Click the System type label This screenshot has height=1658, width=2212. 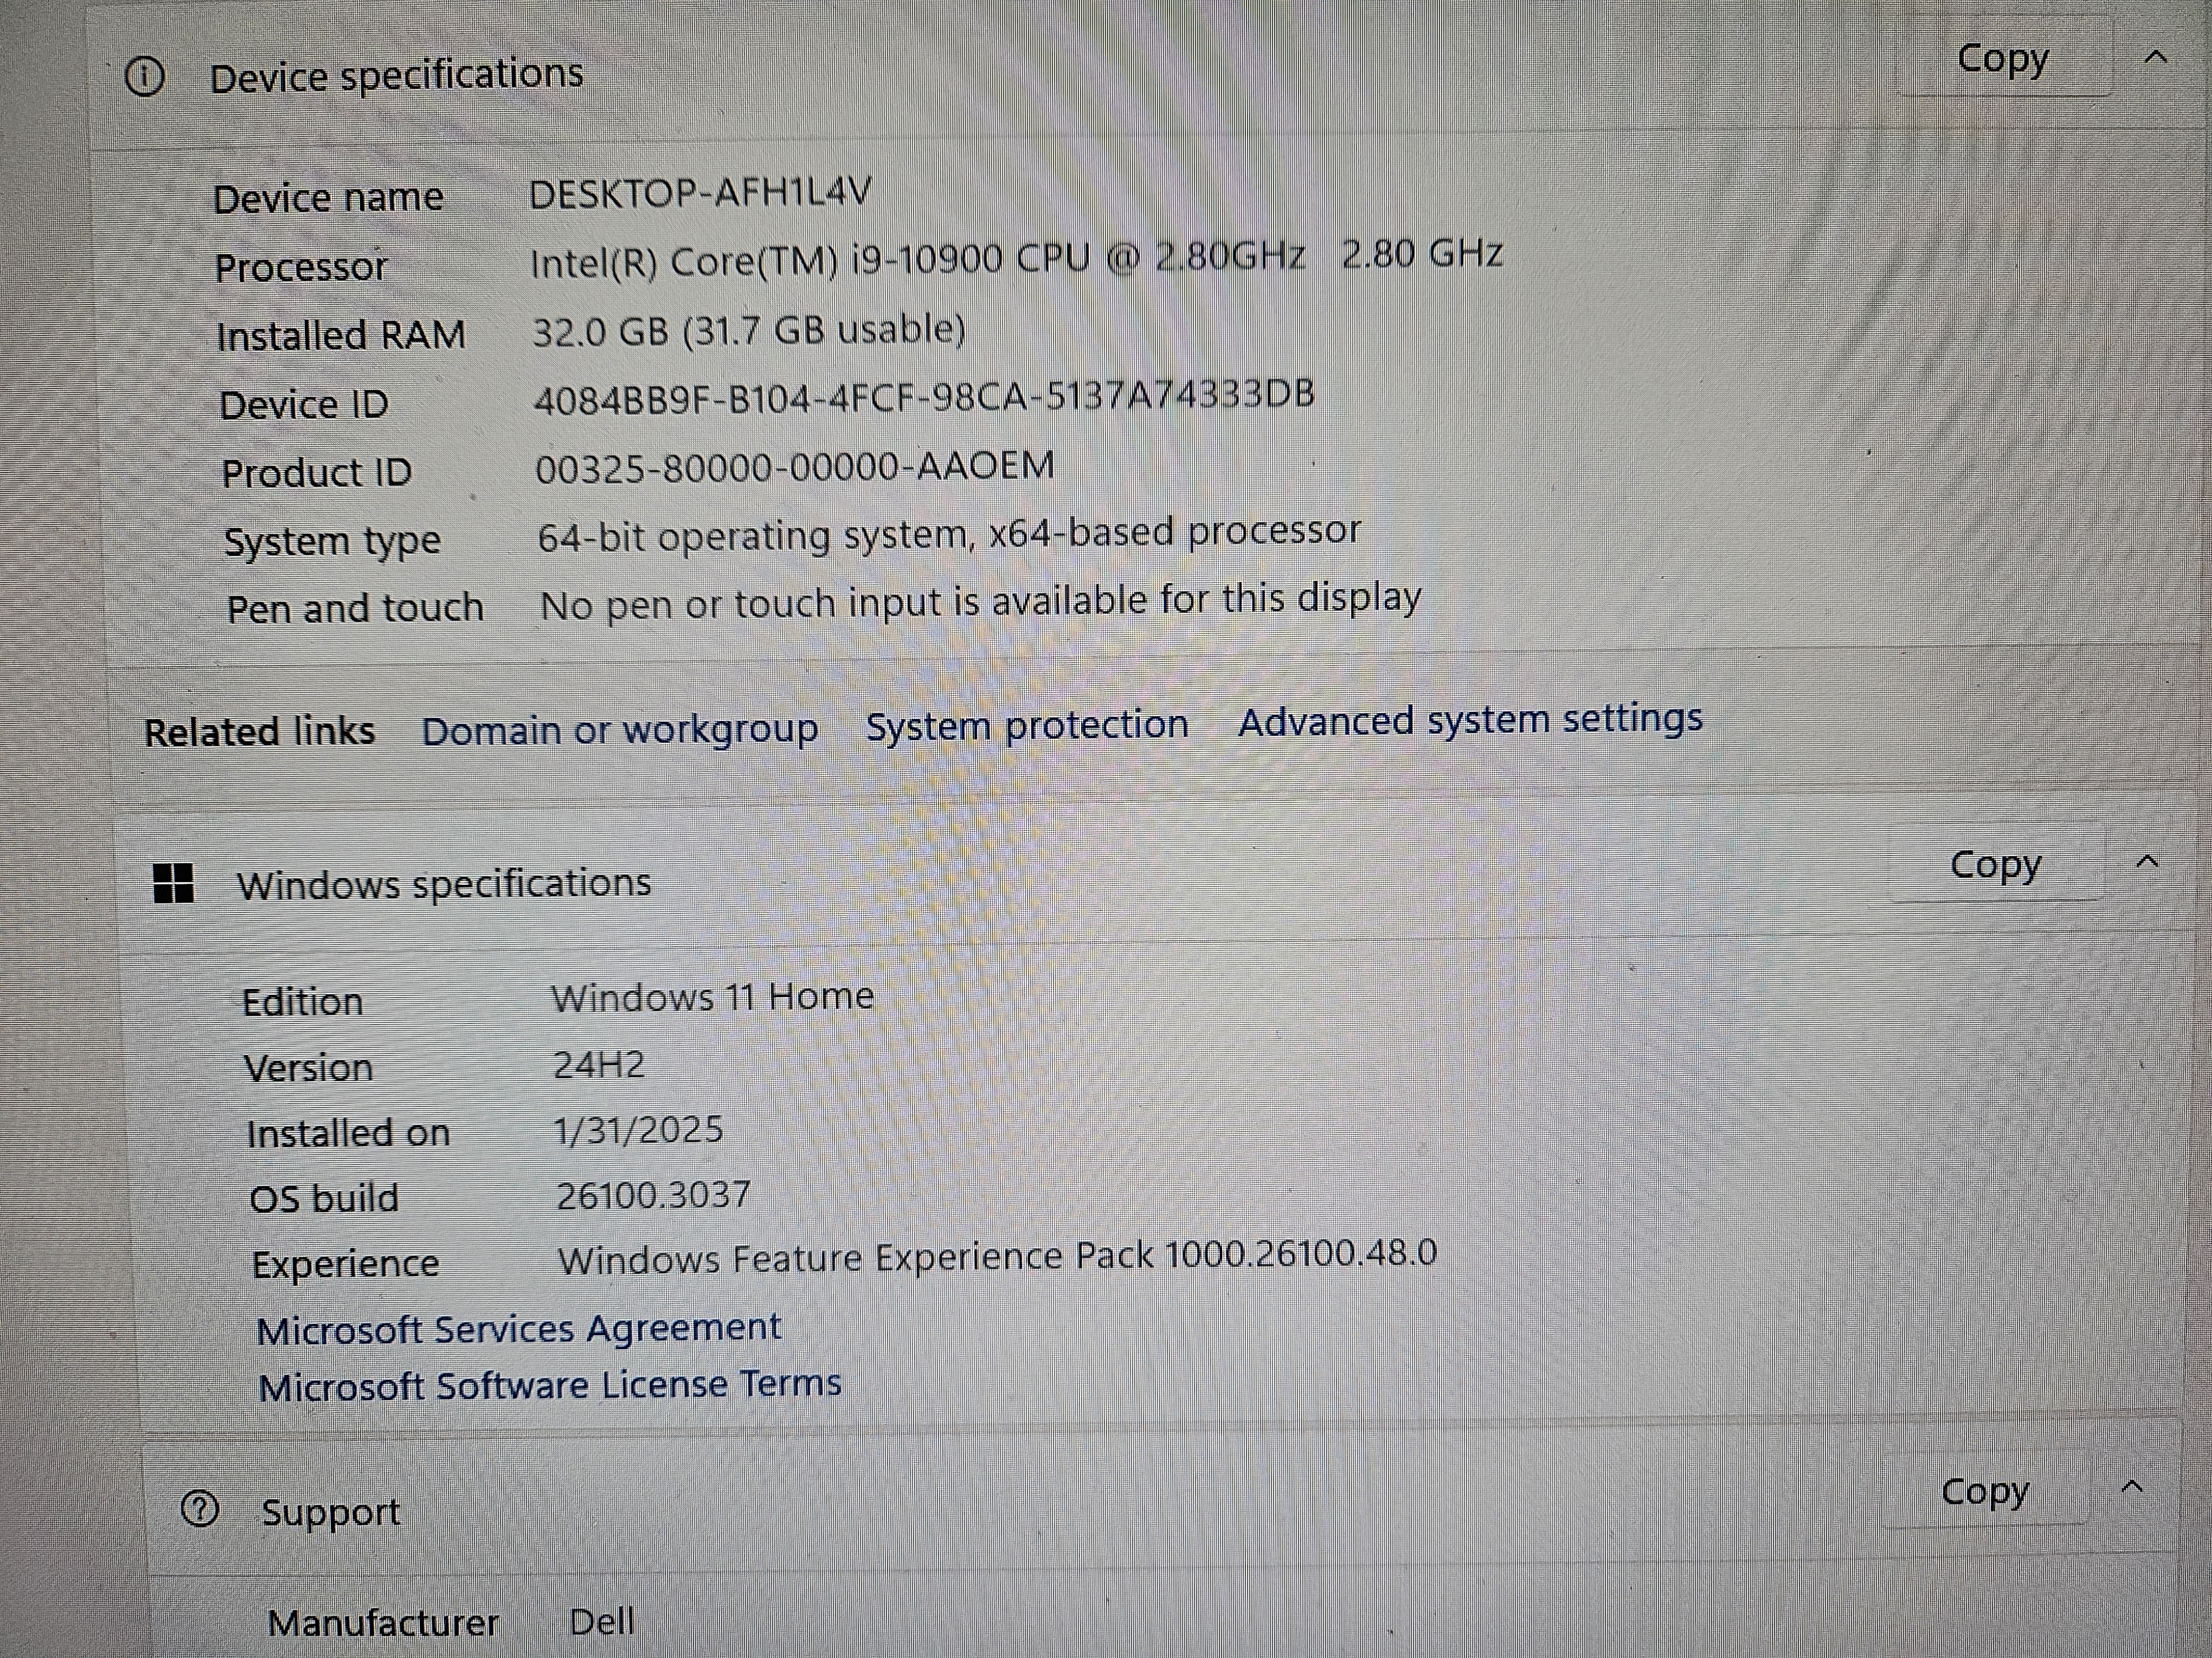[x=332, y=542]
